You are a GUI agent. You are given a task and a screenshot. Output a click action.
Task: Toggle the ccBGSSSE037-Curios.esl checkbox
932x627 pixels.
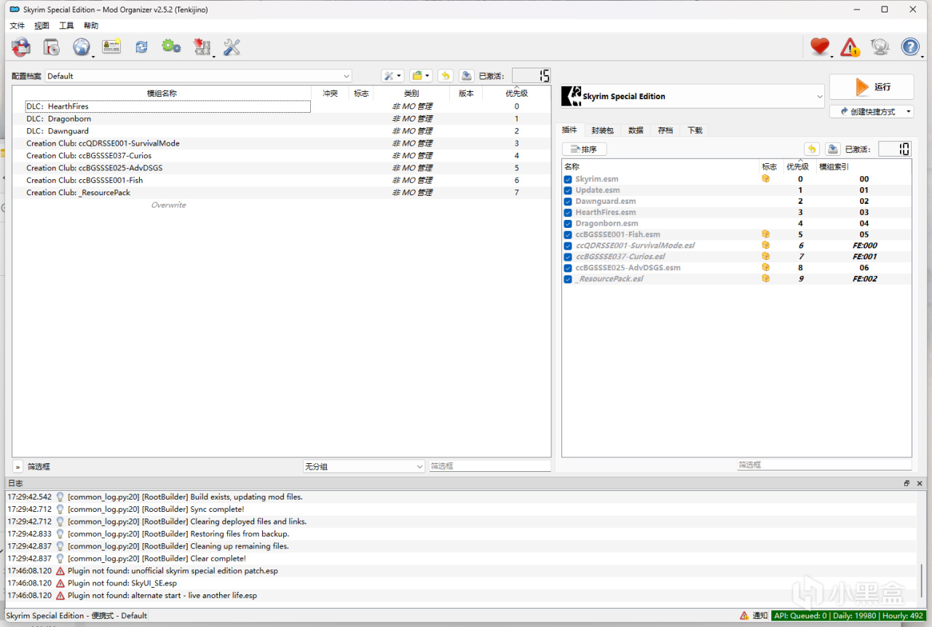pos(568,257)
